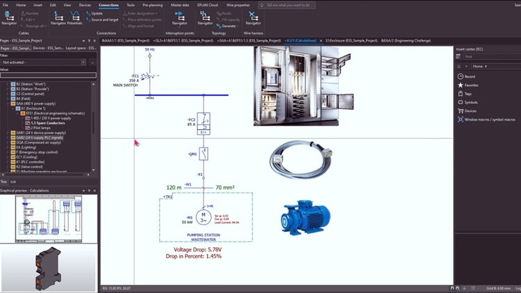Switch to the List view tab
The height and width of the screenshot is (293, 521).
pos(13,181)
